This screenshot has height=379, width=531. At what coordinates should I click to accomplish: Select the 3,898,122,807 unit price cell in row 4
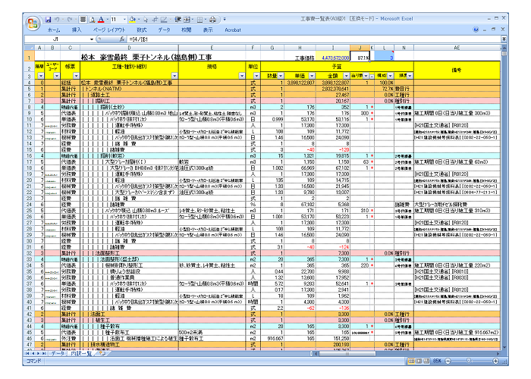coord(300,83)
